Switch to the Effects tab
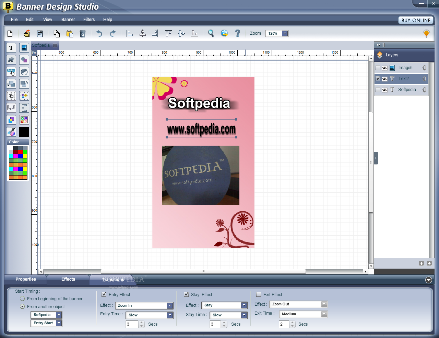Image resolution: width=439 pixels, height=338 pixels. (68, 279)
